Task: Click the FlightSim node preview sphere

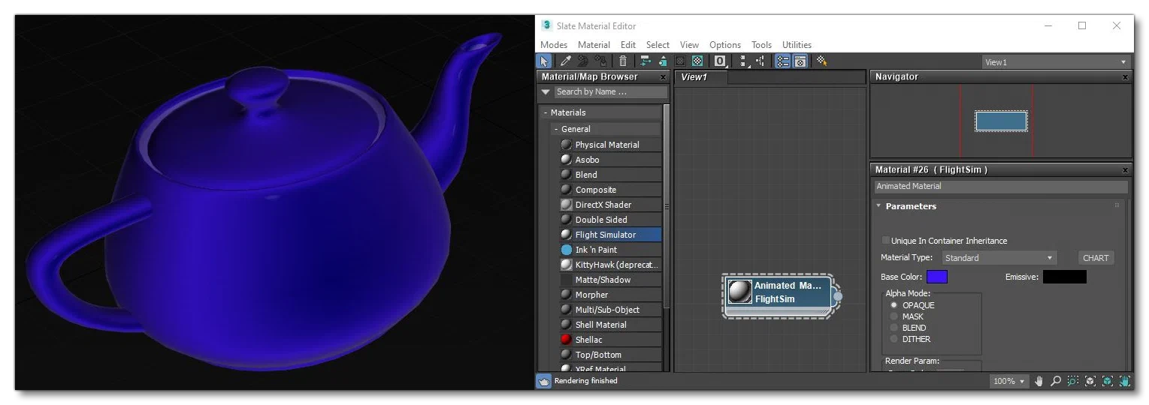Action: point(740,292)
